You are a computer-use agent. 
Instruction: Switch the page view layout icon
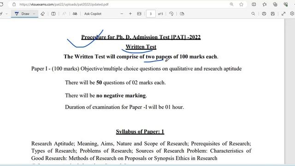tap(182, 14)
